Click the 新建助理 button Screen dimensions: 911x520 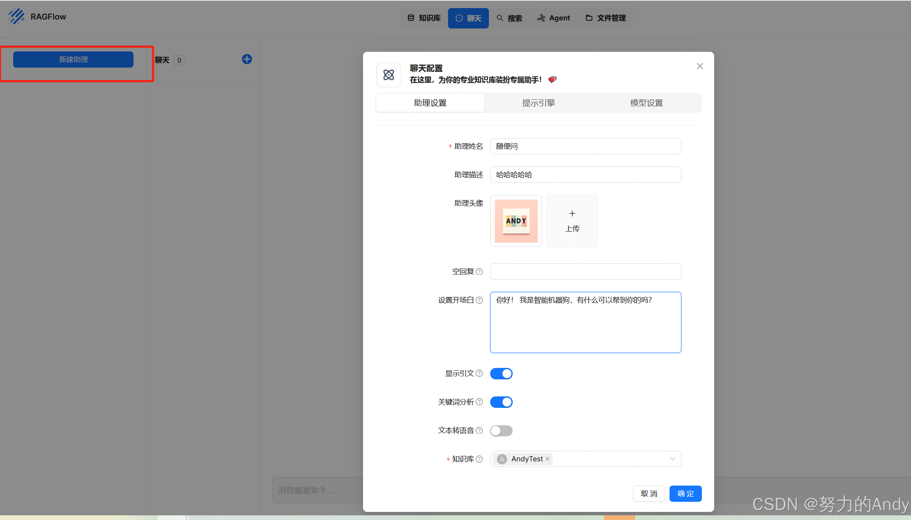pyautogui.click(x=73, y=59)
